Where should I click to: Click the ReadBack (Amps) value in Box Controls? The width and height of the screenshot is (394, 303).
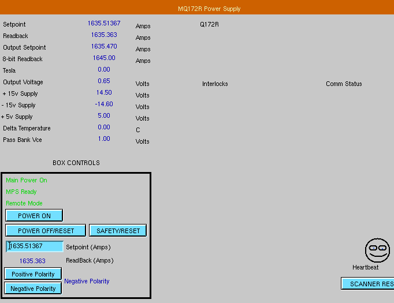tap(32, 261)
